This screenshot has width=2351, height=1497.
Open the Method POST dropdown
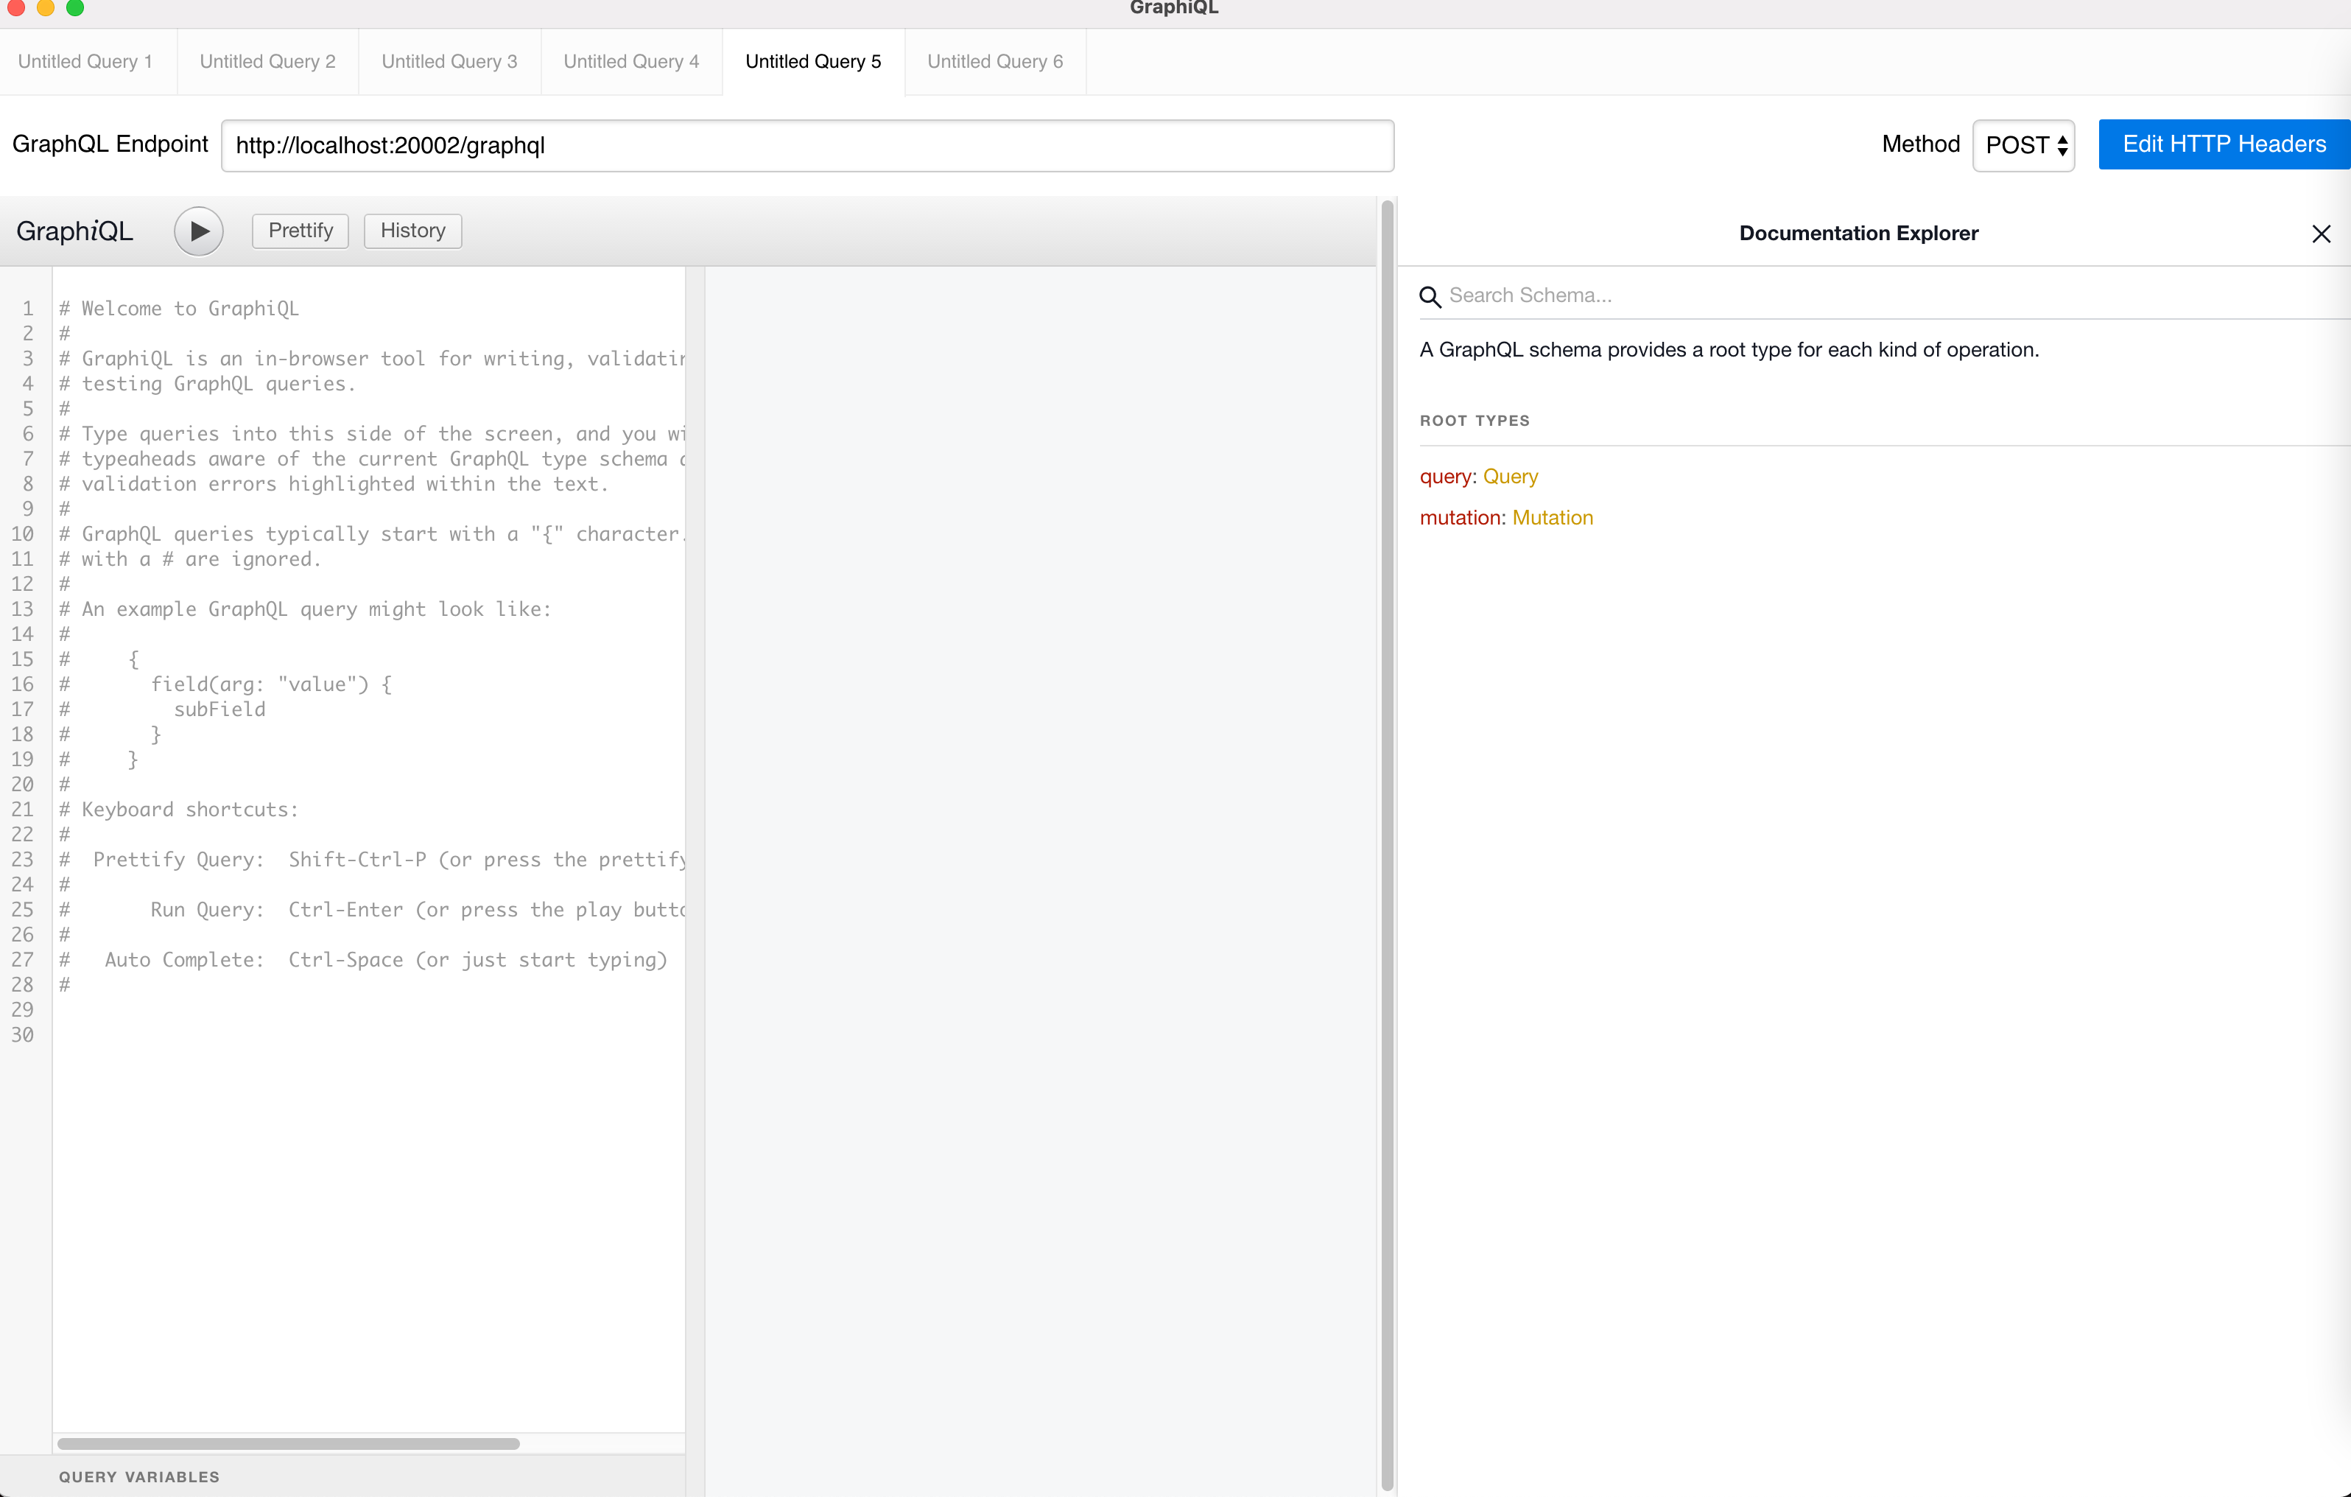[x=2023, y=146]
